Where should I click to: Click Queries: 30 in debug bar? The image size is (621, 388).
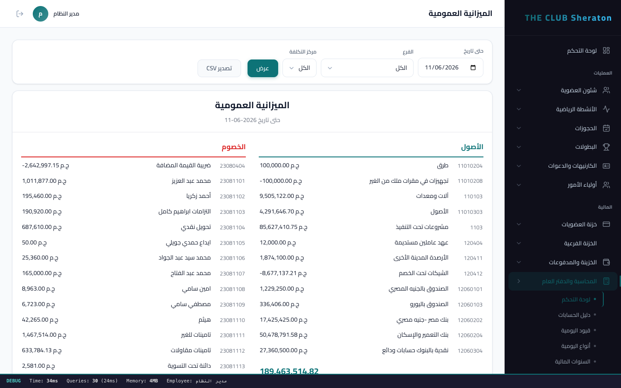click(x=92, y=381)
